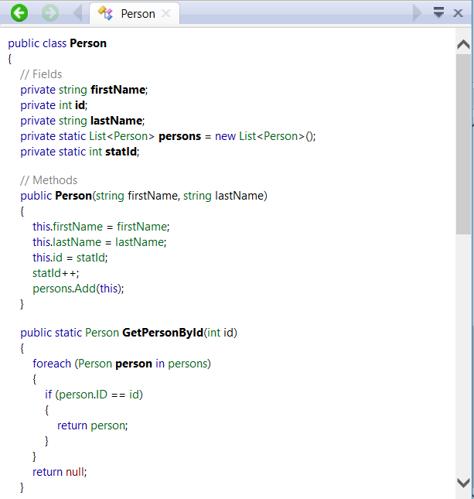
Task: Click the scrollbar down arrow
Action: pos(463,482)
